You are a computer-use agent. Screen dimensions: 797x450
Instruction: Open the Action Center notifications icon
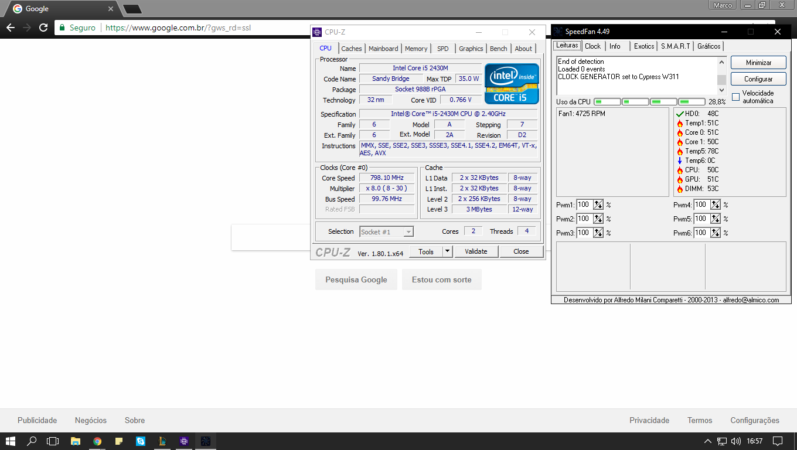tap(778, 441)
